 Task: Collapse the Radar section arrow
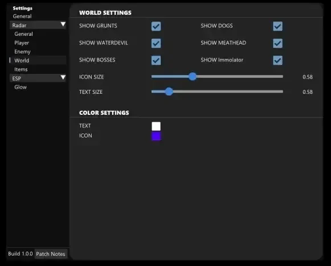63,24
